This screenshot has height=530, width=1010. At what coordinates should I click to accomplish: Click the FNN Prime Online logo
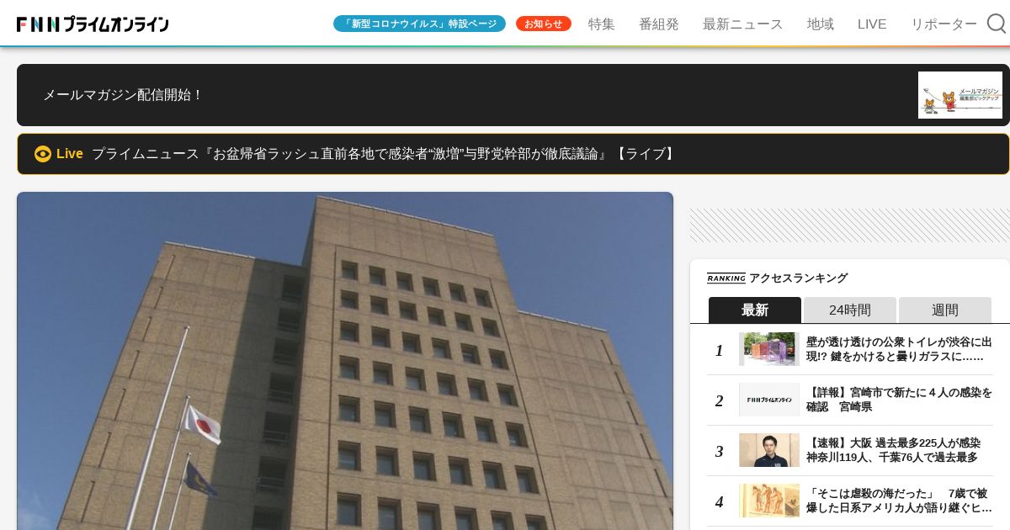tap(93, 24)
